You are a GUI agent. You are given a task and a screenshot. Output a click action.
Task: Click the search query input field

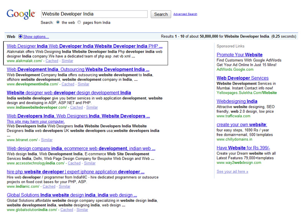coord(94,14)
